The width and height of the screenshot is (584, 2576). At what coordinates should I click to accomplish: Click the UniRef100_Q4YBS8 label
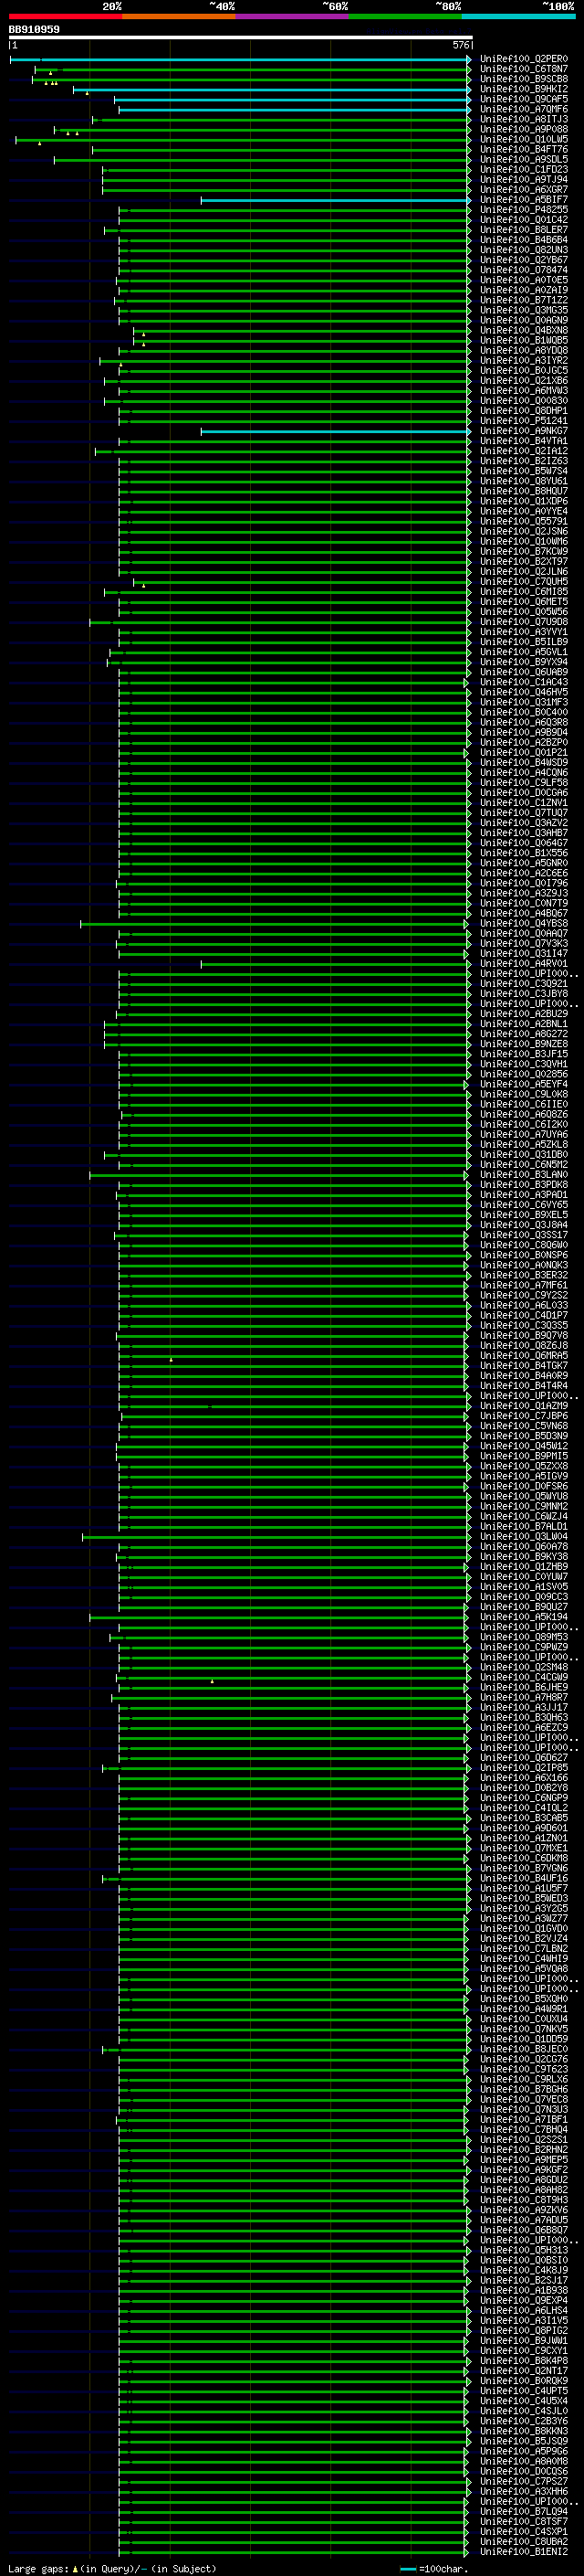[x=524, y=924]
